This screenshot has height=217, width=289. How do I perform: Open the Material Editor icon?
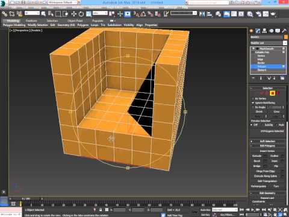coord(250,14)
